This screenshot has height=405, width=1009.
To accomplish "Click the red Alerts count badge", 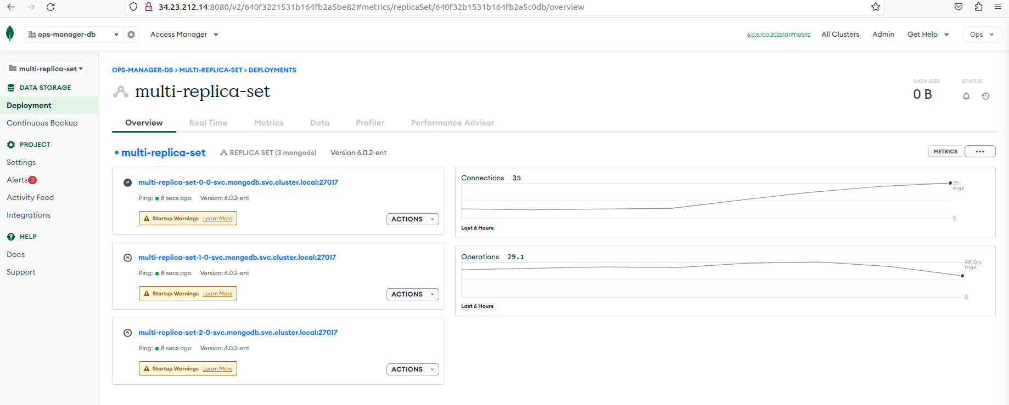I will (x=32, y=180).
